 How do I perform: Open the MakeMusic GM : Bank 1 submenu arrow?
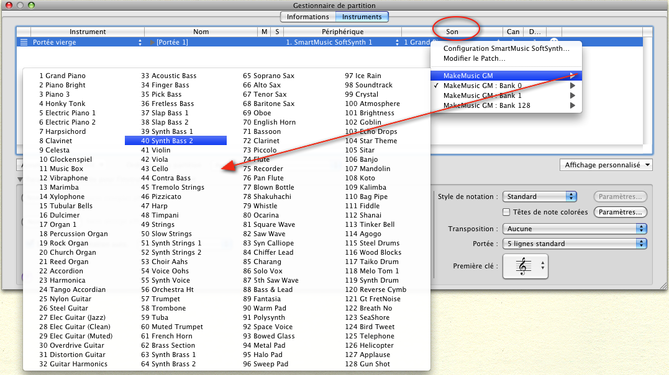point(572,96)
